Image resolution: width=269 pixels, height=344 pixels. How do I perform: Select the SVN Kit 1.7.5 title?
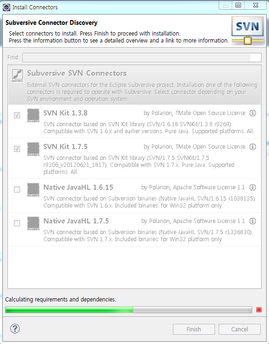coord(65,147)
